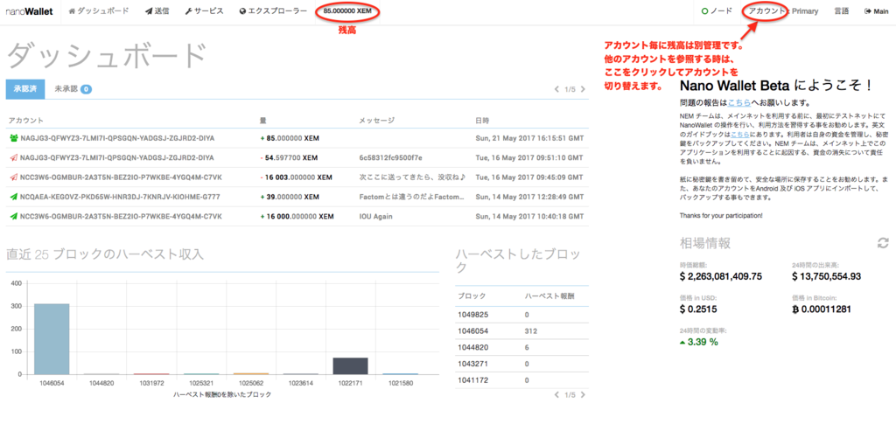Open the 送信 menu item

pos(157,10)
